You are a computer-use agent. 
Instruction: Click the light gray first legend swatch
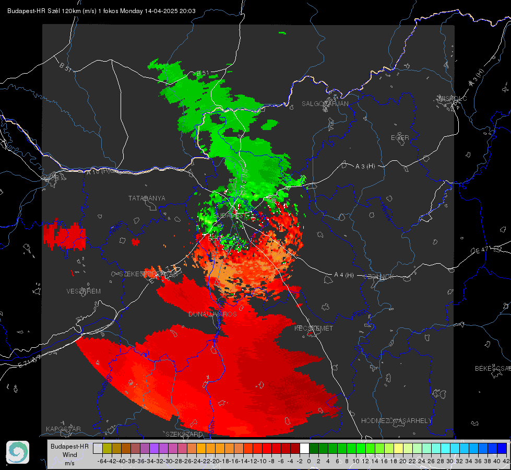pos(98,449)
